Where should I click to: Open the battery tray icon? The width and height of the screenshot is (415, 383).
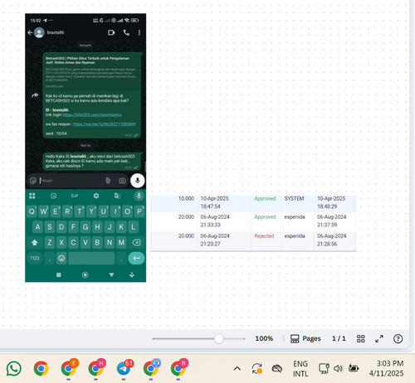(354, 368)
